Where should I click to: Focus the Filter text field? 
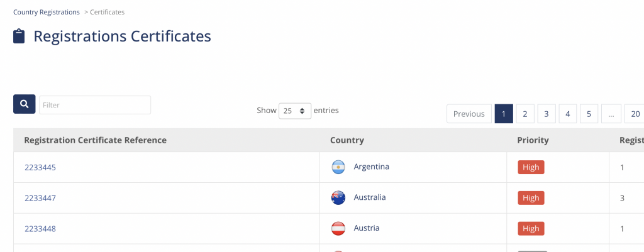[95, 105]
